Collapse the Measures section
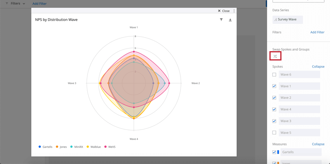 [x=318, y=144]
